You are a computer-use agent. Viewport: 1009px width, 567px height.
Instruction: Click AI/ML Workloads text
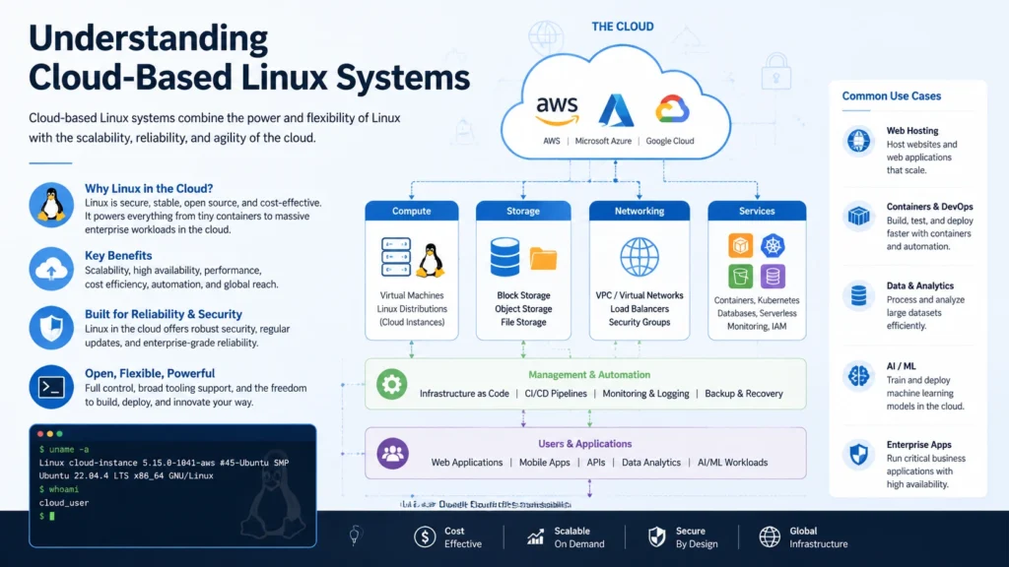(732, 463)
